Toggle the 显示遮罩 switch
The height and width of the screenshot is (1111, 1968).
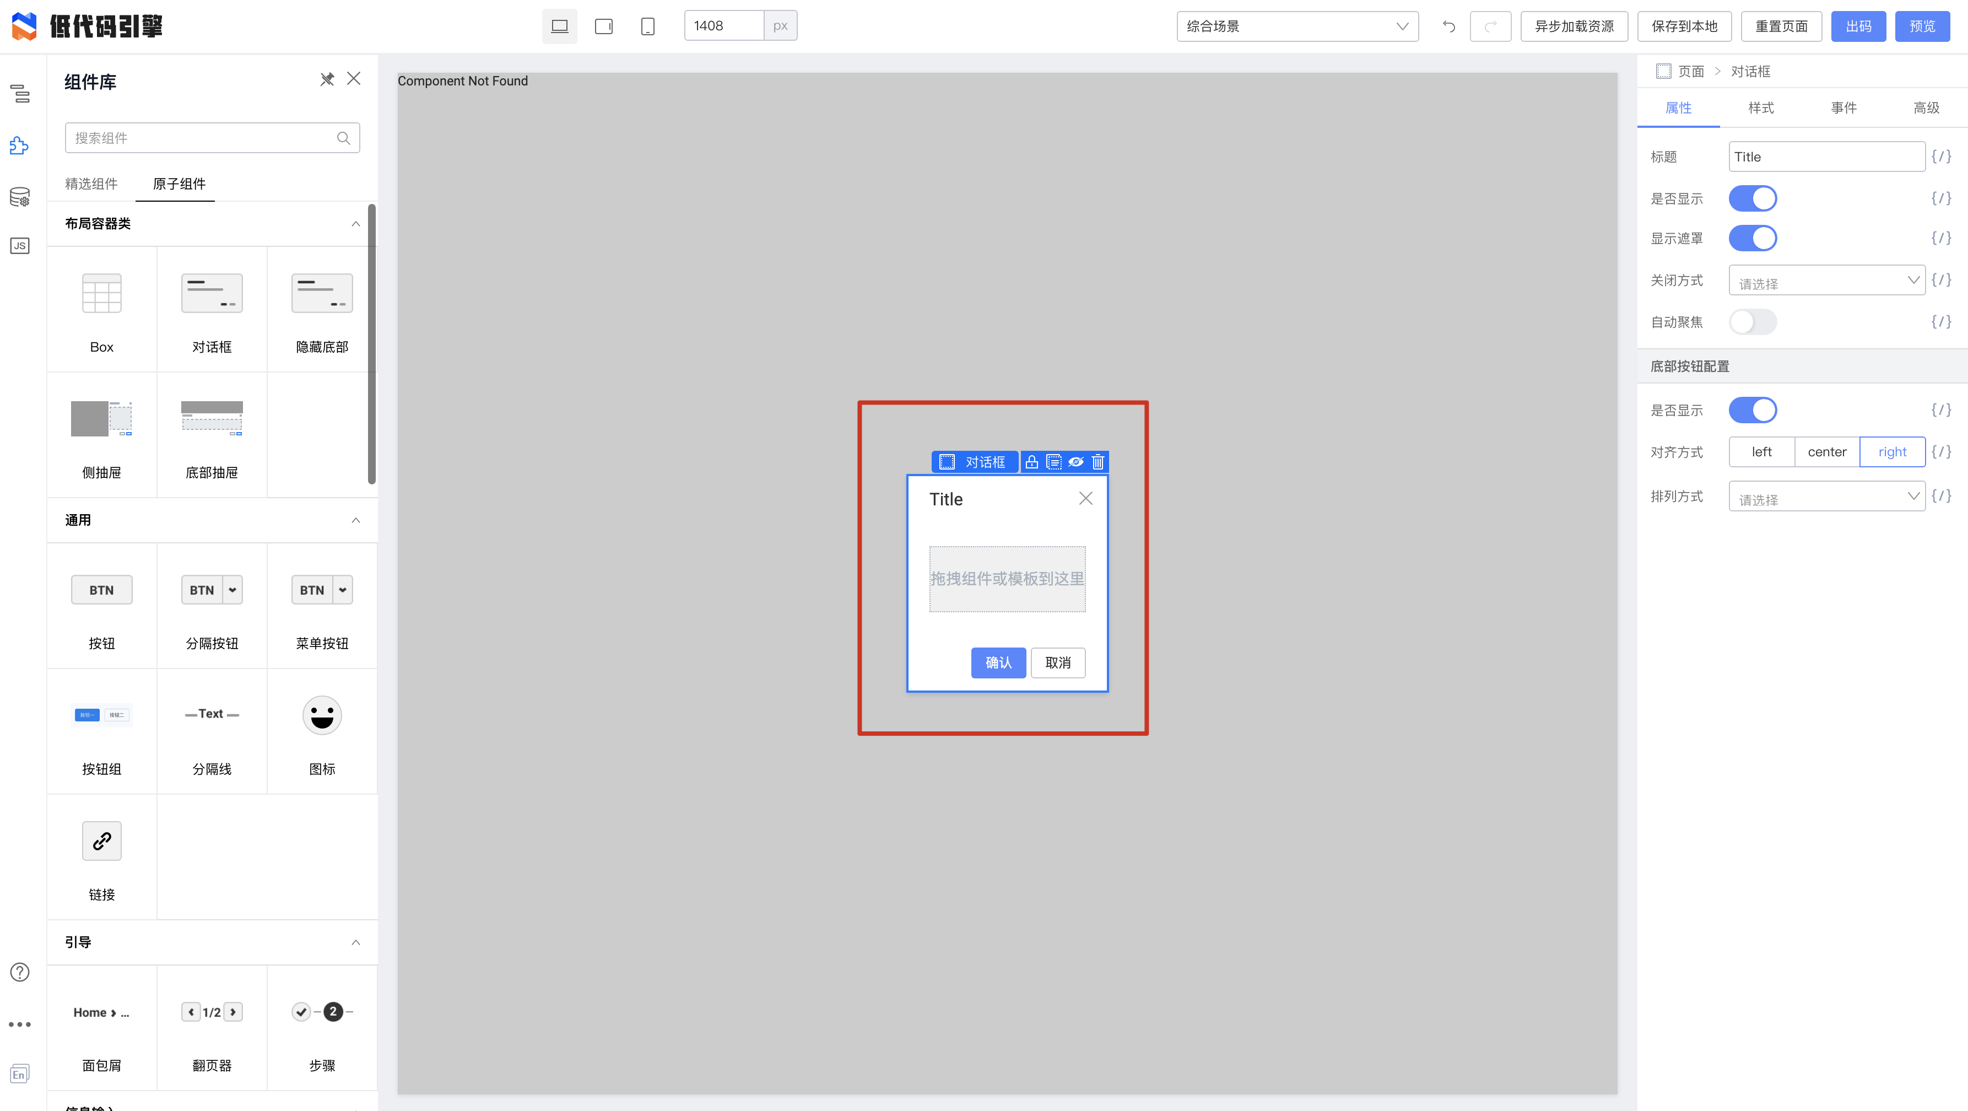tap(1753, 239)
